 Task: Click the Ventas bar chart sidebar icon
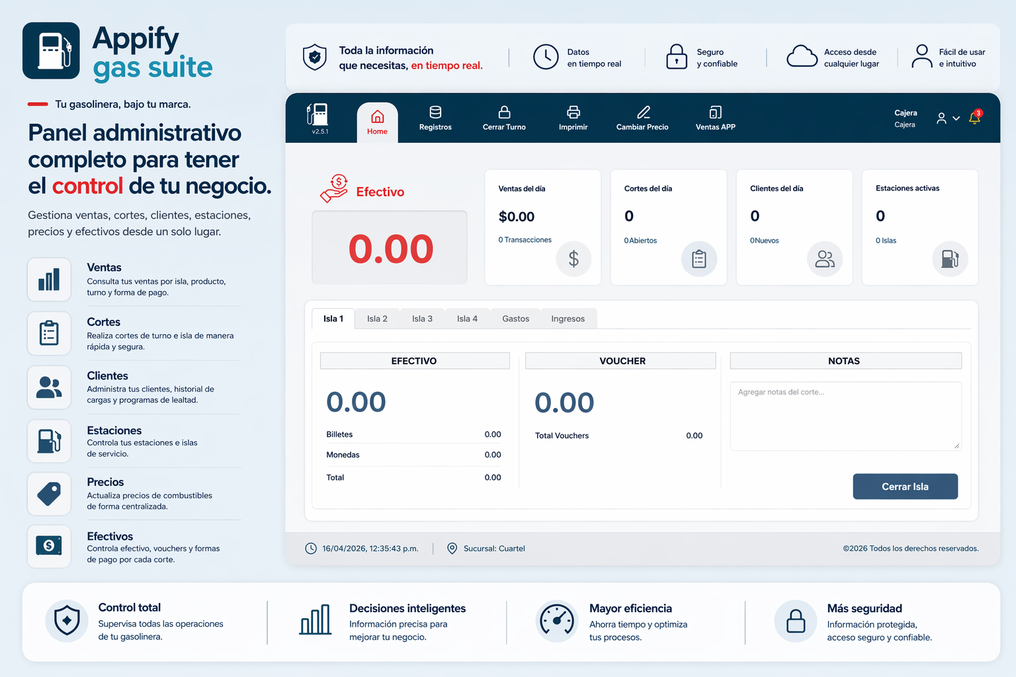49,280
